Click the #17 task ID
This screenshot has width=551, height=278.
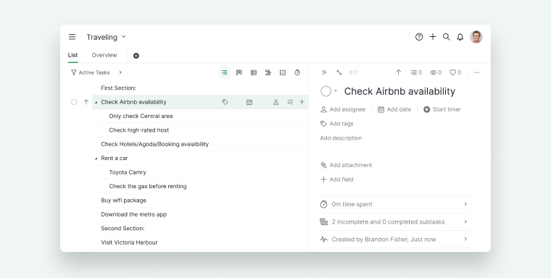click(353, 72)
